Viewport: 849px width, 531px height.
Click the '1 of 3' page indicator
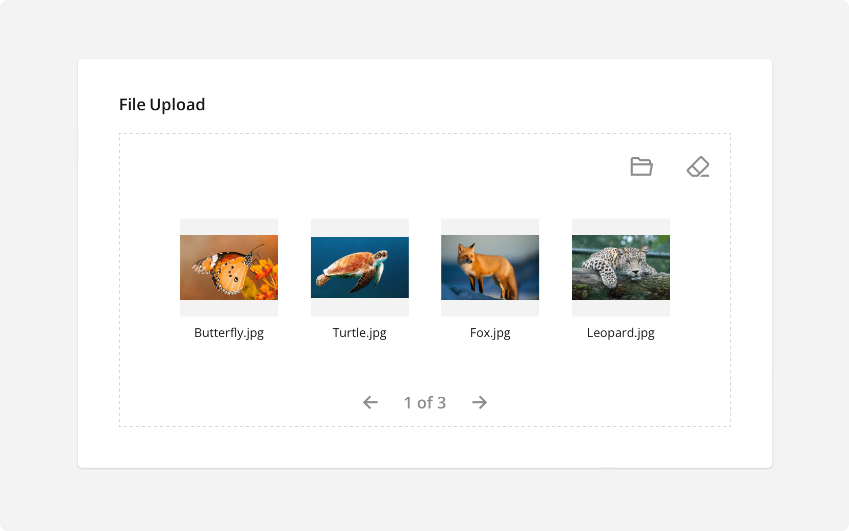click(425, 402)
